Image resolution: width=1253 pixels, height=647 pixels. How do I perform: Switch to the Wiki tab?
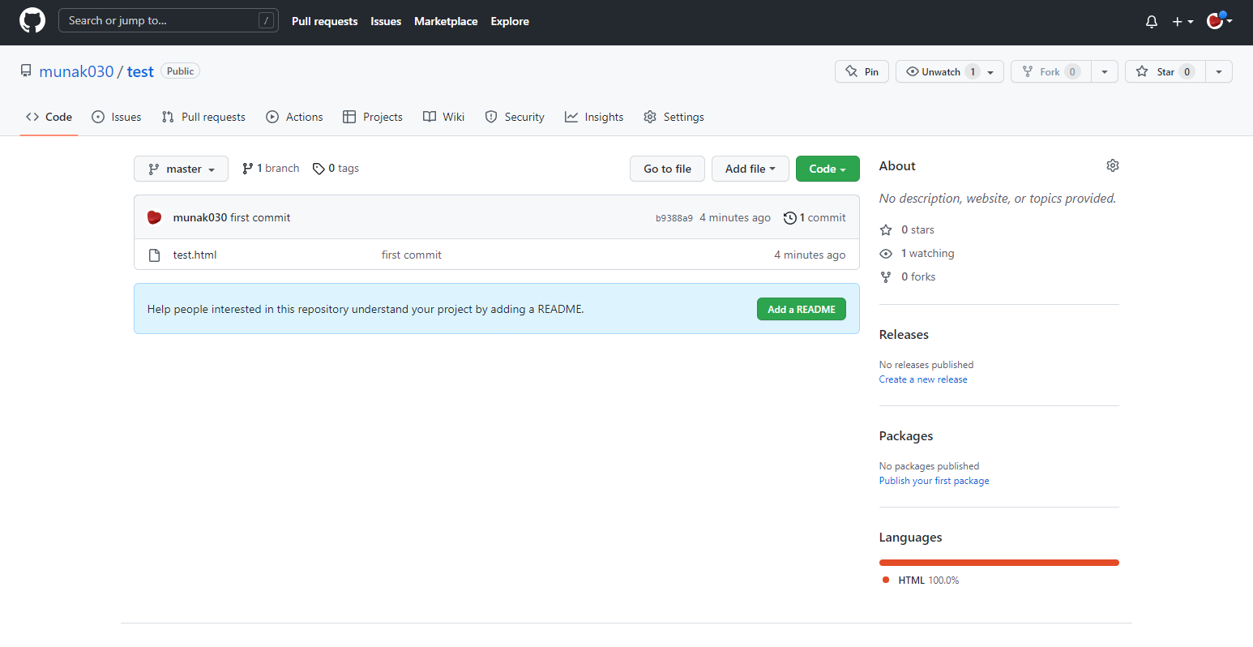pos(443,117)
